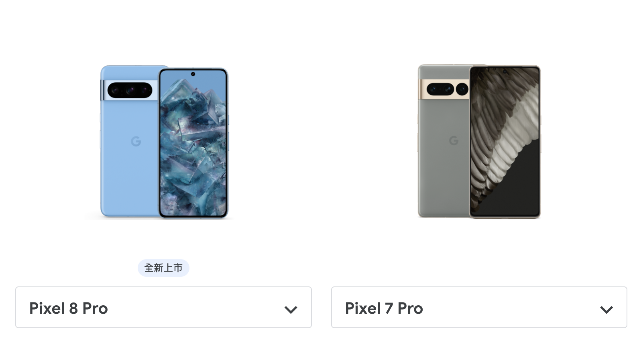Click the Pixel 8 Pro crystal wallpaper screen
Viewport: 639px width, 349px height.
[193, 143]
